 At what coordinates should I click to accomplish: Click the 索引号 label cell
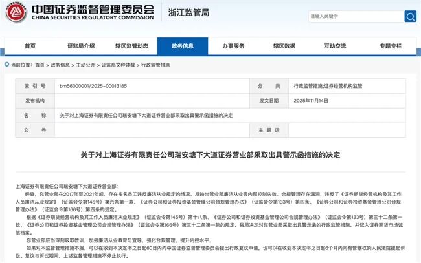[x=35, y=86]
